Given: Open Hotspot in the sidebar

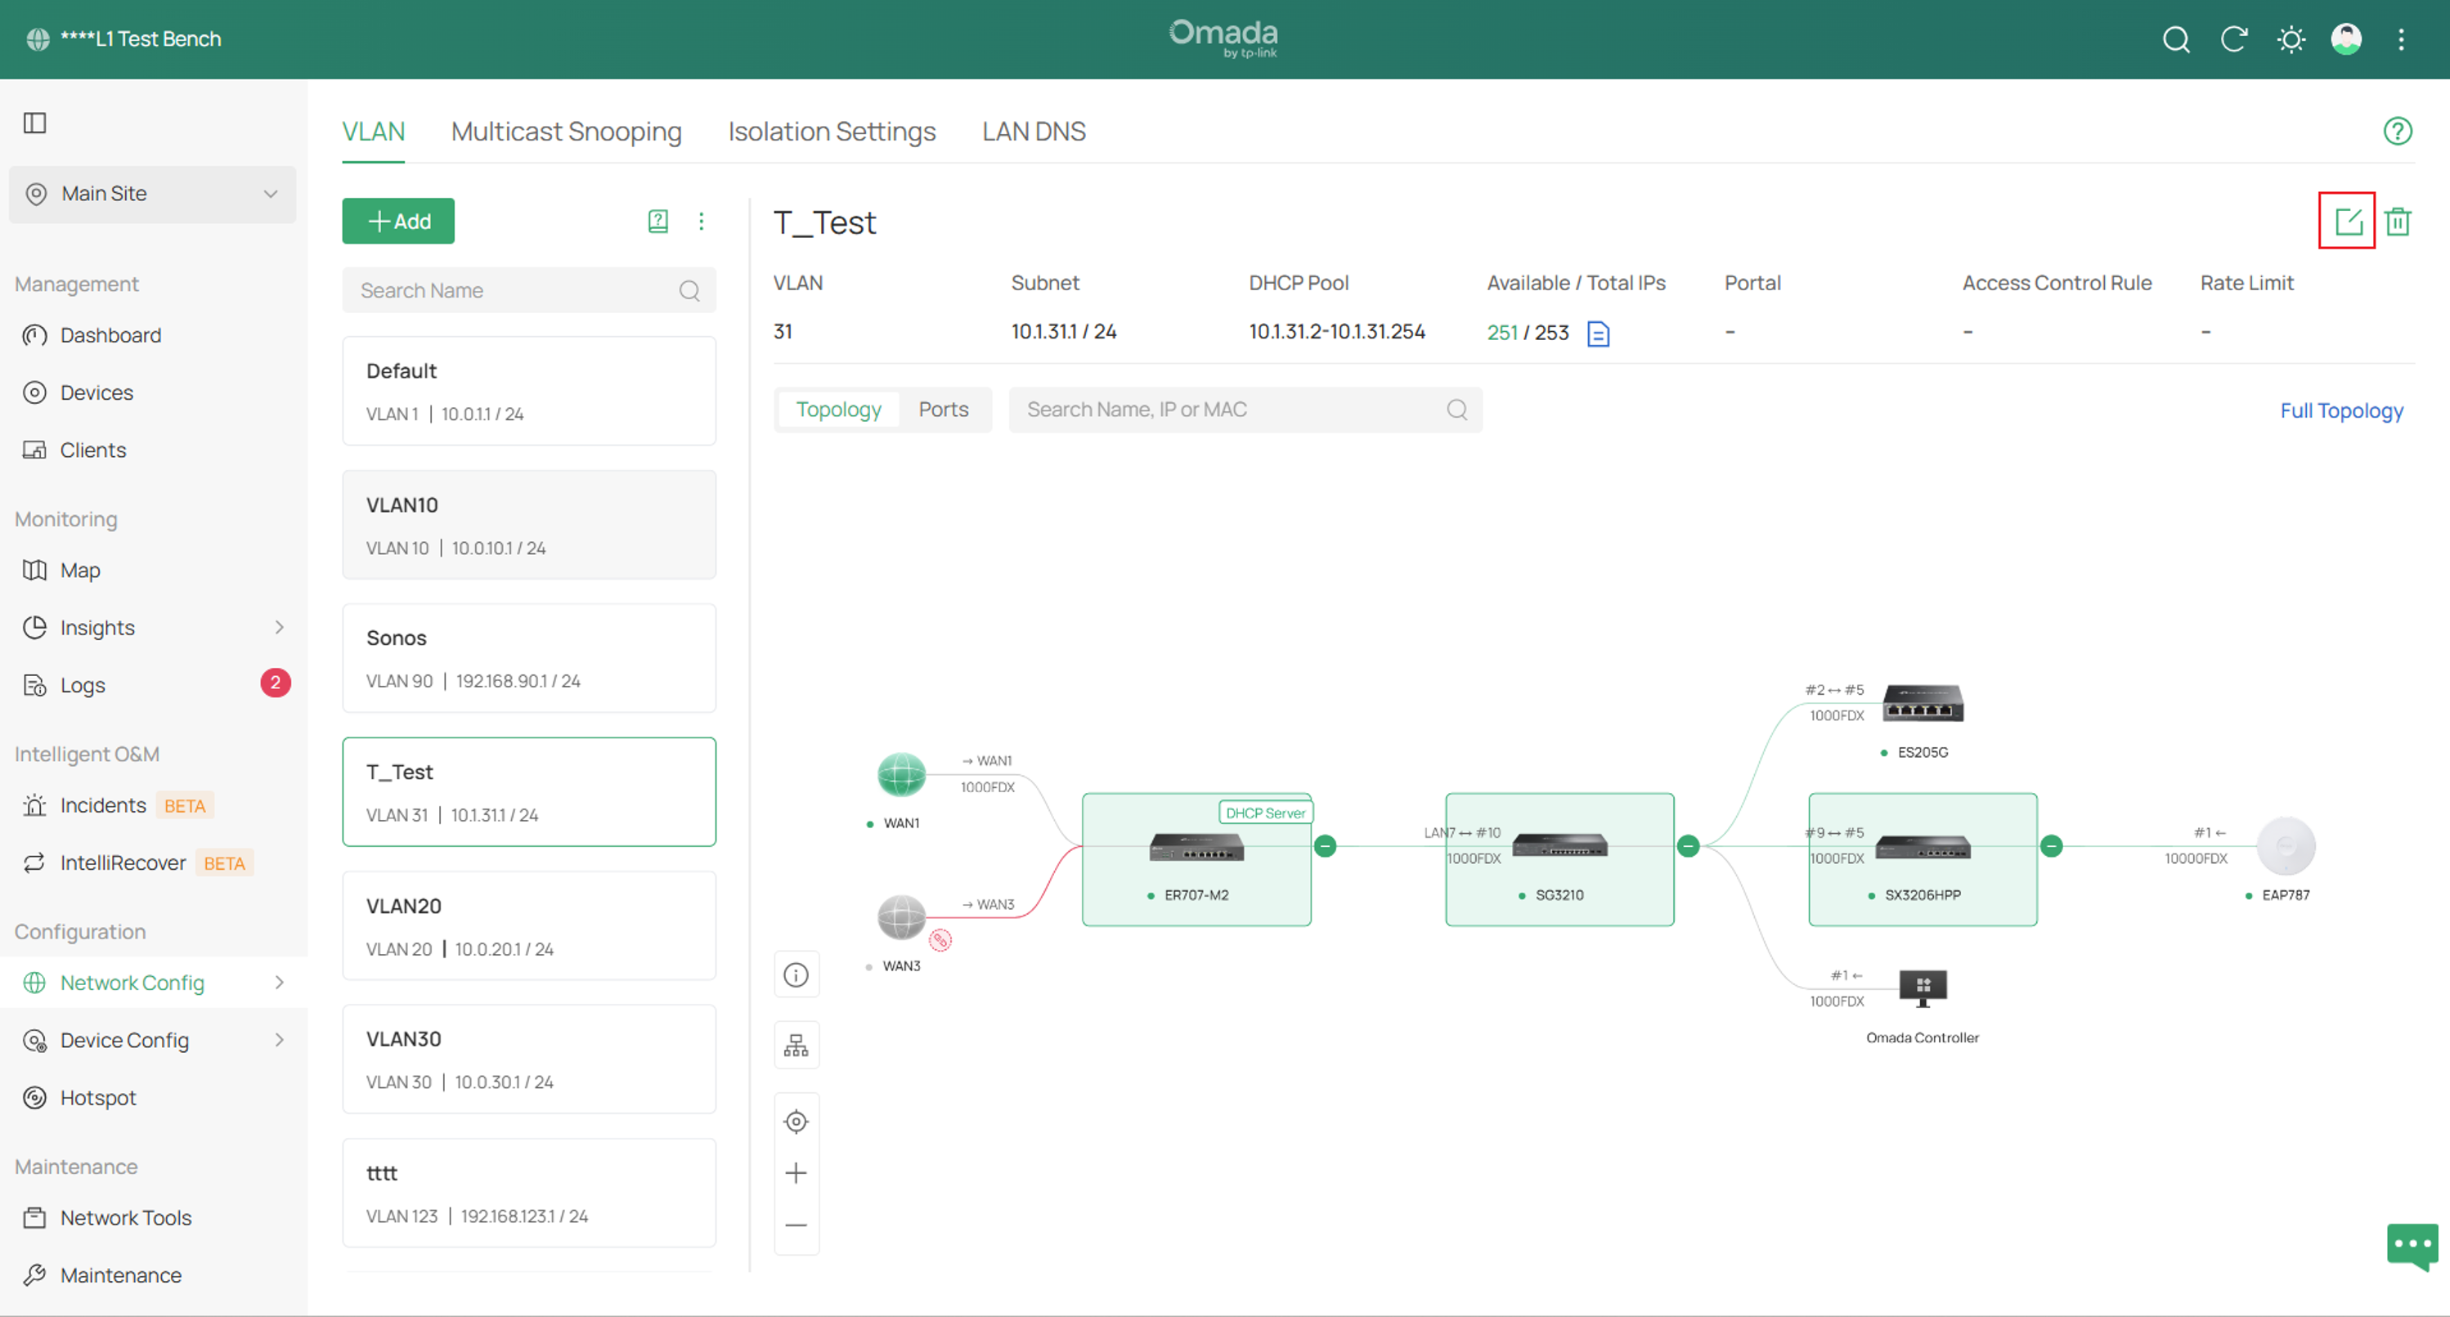Looking at the screenshot, I should point(98,1098).
